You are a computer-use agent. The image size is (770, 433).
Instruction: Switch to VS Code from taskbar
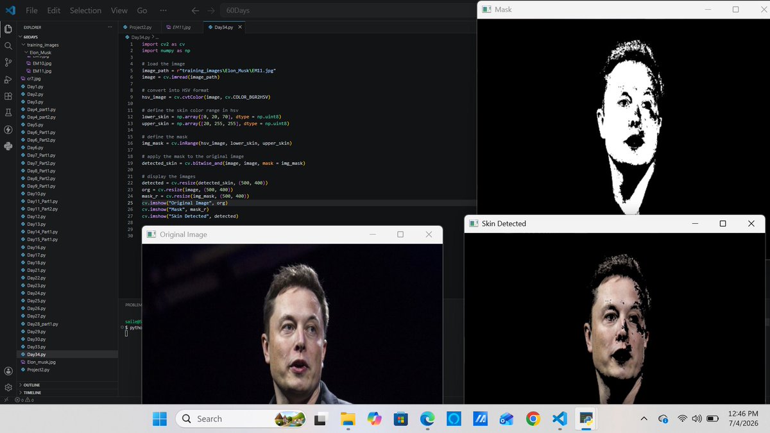point(559,419)
